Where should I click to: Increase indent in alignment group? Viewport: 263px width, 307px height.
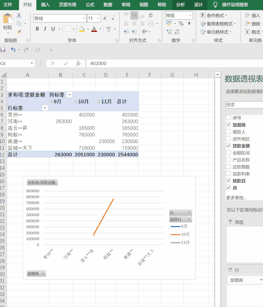click(134, 32)
